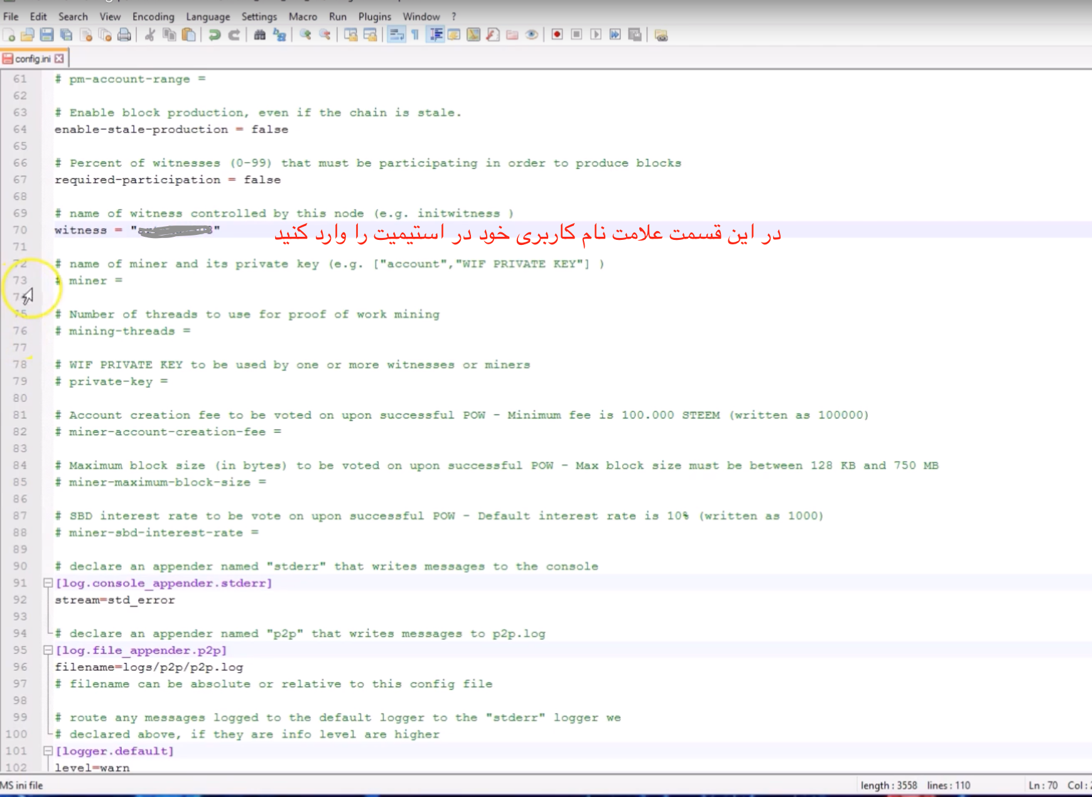Screen dimensions: 1092x797
Task: Open the Search menu
Action: tap(73, 17)
